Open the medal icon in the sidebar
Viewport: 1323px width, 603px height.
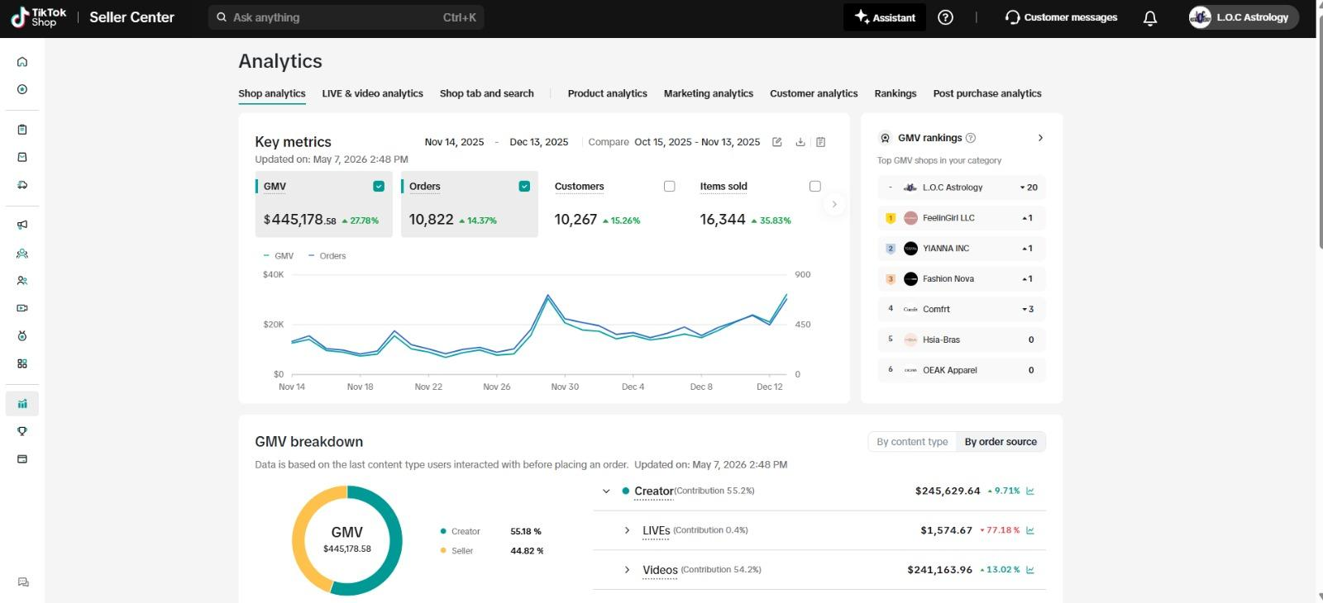point(22,336)
